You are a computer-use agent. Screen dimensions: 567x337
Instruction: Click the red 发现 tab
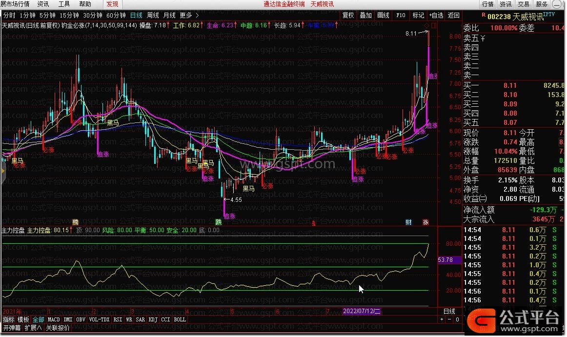(112, 4)
